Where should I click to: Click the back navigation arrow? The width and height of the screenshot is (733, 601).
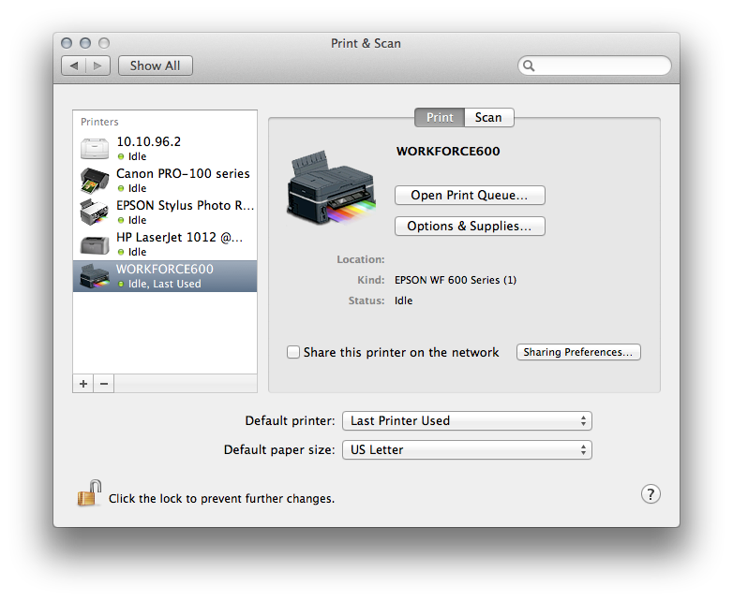coord(74,66)
